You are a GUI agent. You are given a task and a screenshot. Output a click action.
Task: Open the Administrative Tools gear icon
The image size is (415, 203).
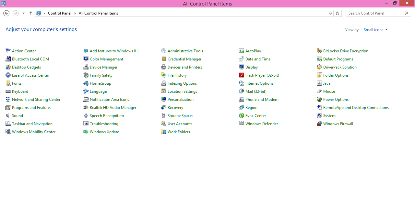click(164, 51)
